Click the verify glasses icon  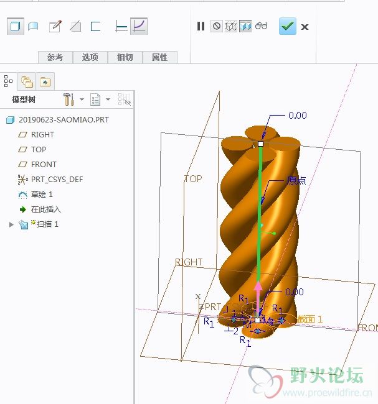[261, 25]
